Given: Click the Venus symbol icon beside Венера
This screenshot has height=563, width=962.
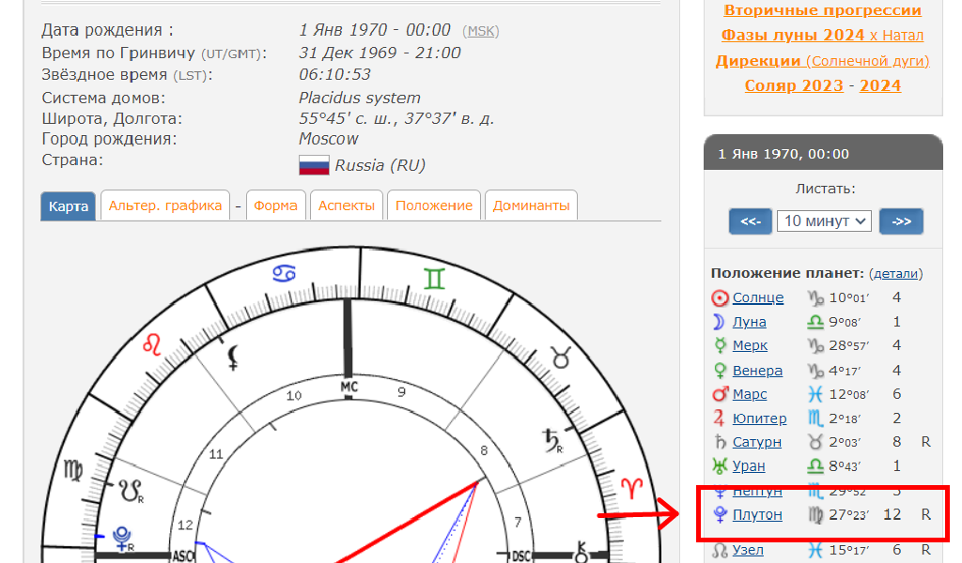Looking at the screenshot, I should coord(721,371).
